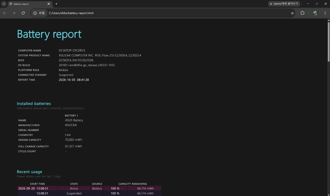This screenshot has width=330, height=196.
Task: Go back using the back arrow
Action: coord(5,13)
